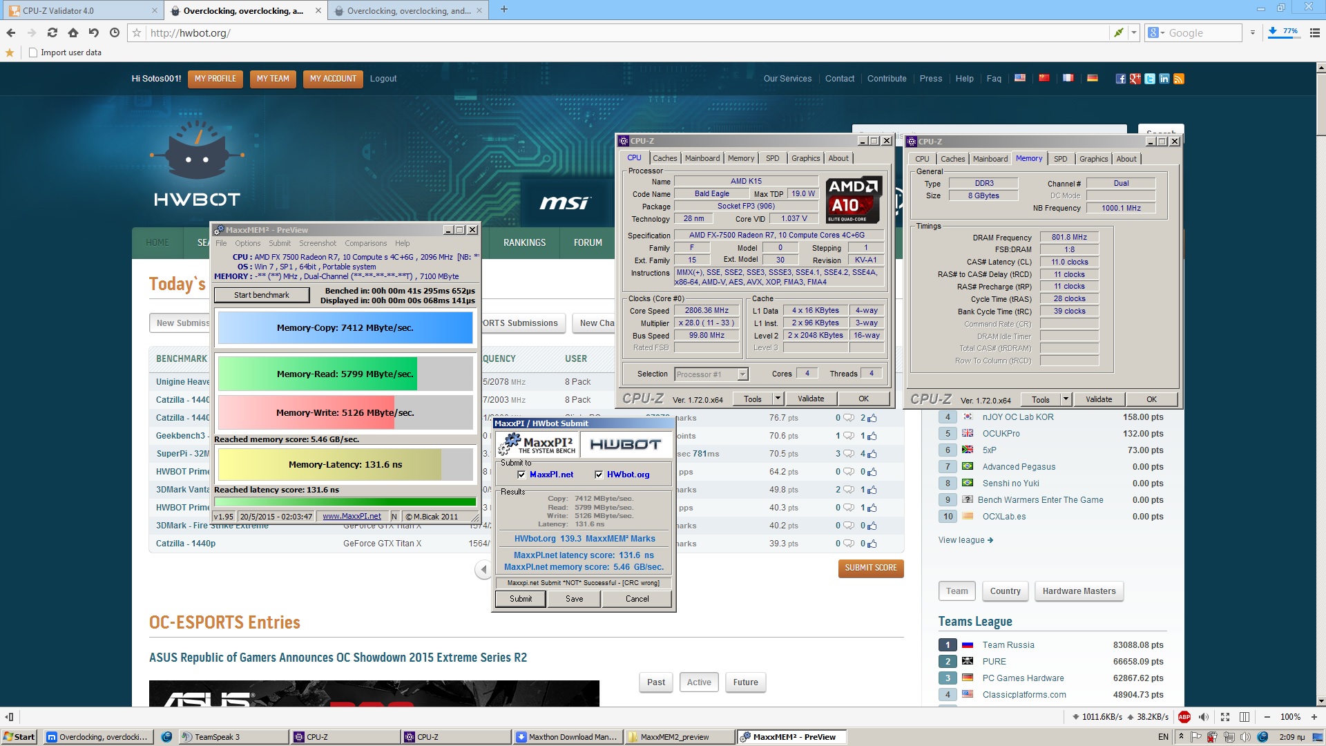Click the green benchmark progress bar
This screenshot has width=1326, height=746.
[x=345, y=501]
